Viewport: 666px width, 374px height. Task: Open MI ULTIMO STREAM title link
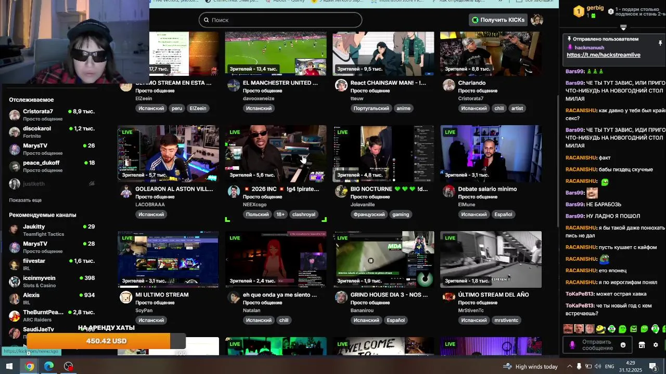click(x=162, y=295)
